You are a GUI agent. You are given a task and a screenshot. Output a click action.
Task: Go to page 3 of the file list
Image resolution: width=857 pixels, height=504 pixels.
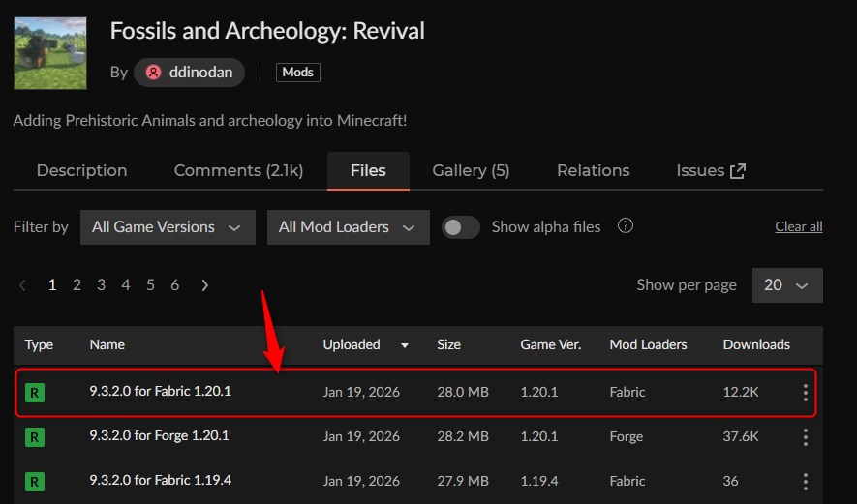tap(101, 285)
